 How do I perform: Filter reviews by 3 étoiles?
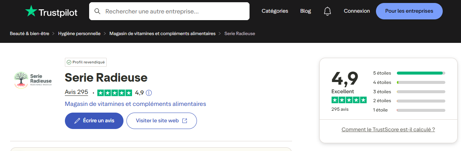(409, 92)
